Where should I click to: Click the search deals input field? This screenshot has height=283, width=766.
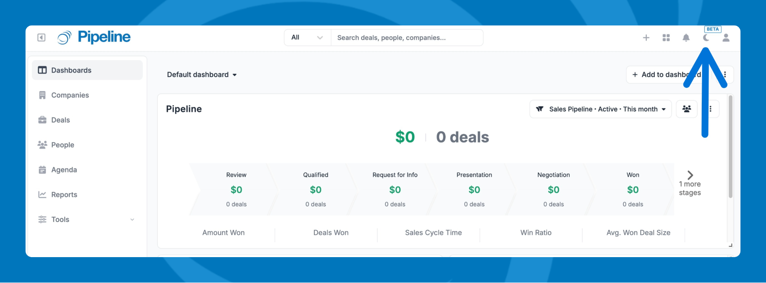click(407, 38)
